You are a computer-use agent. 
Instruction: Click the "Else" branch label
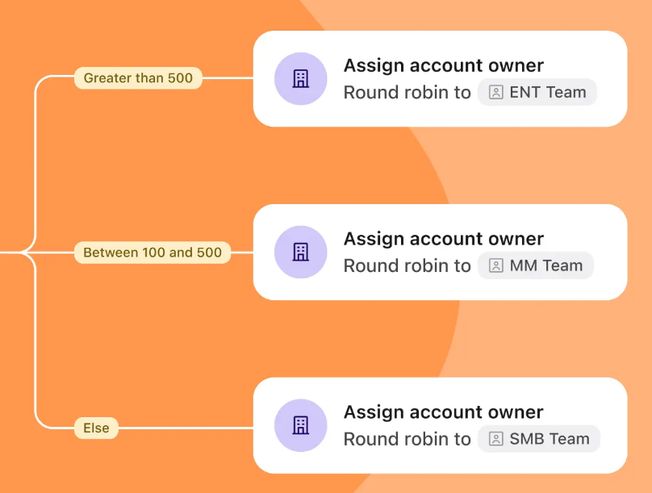96,428
